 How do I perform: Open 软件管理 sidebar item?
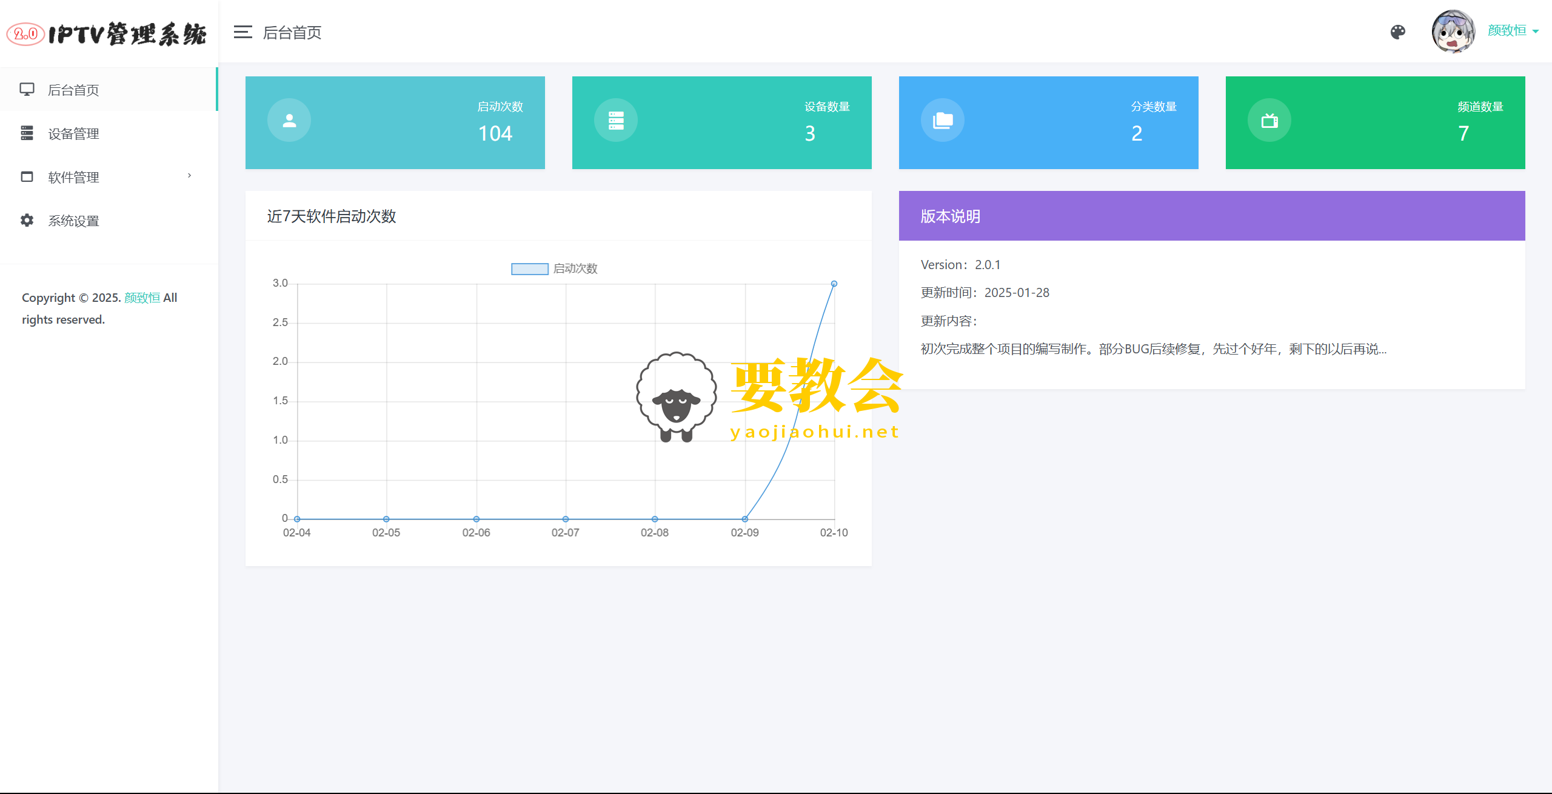tap(109, 177)
